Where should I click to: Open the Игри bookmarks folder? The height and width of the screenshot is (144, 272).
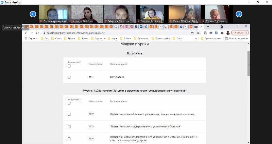113,39
